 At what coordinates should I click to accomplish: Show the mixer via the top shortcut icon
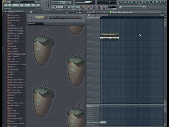(136, 2)
